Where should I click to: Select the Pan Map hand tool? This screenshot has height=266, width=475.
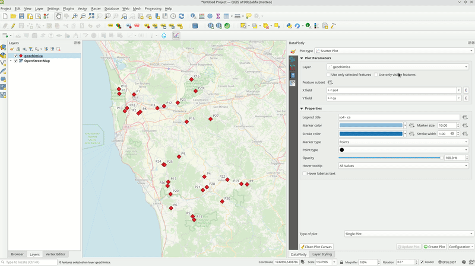58,17
